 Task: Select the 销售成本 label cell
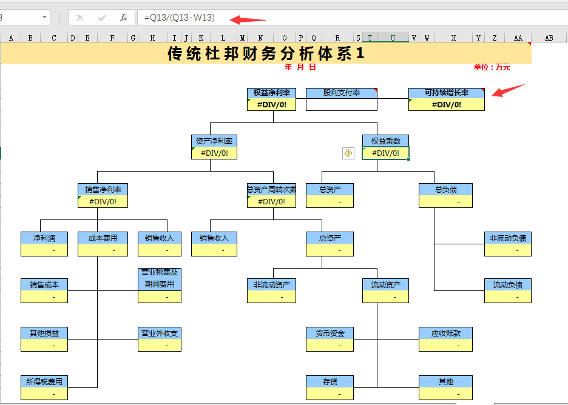point(44,285)
